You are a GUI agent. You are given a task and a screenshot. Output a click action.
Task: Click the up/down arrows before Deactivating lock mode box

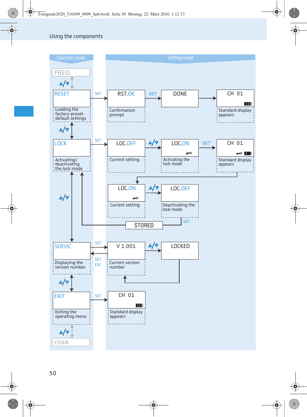click(x=154, y=188)
